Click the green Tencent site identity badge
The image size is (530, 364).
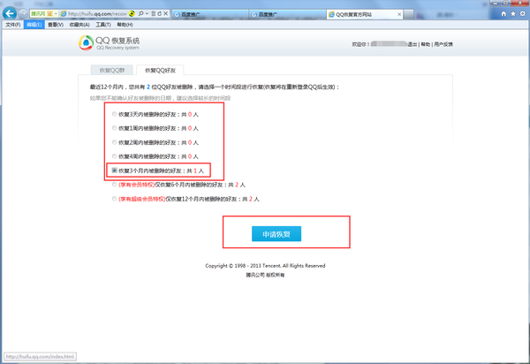point(42,13)
